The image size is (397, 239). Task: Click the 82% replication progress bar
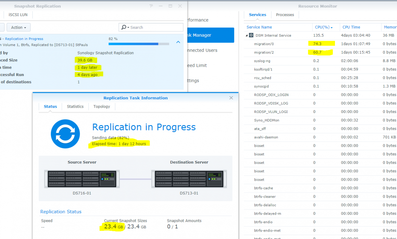(x=139, y=44)
